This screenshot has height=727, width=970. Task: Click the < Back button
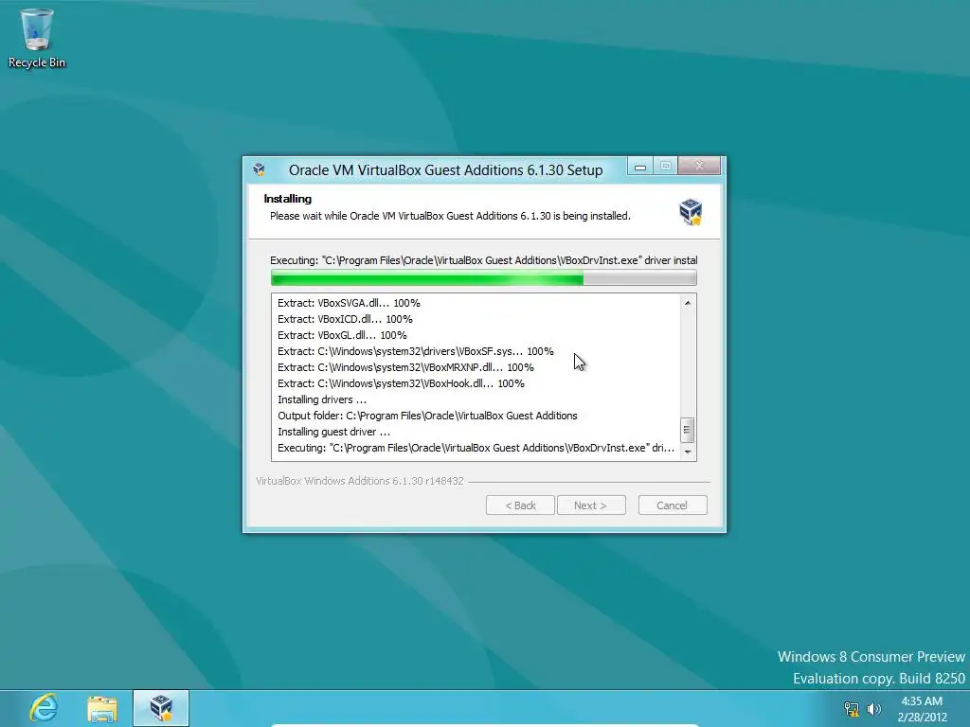point(520,505)
